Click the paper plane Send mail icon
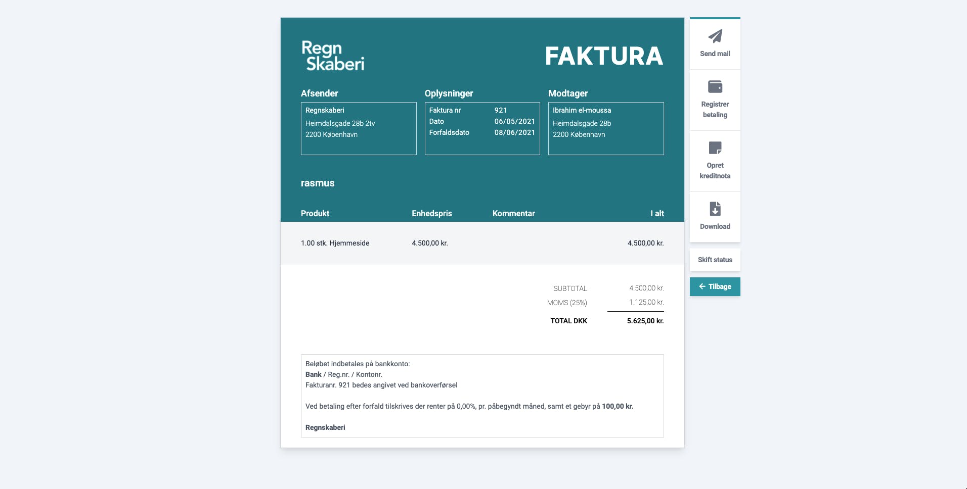This screenshot has height=489, width=967. click(x=715, y=36)
